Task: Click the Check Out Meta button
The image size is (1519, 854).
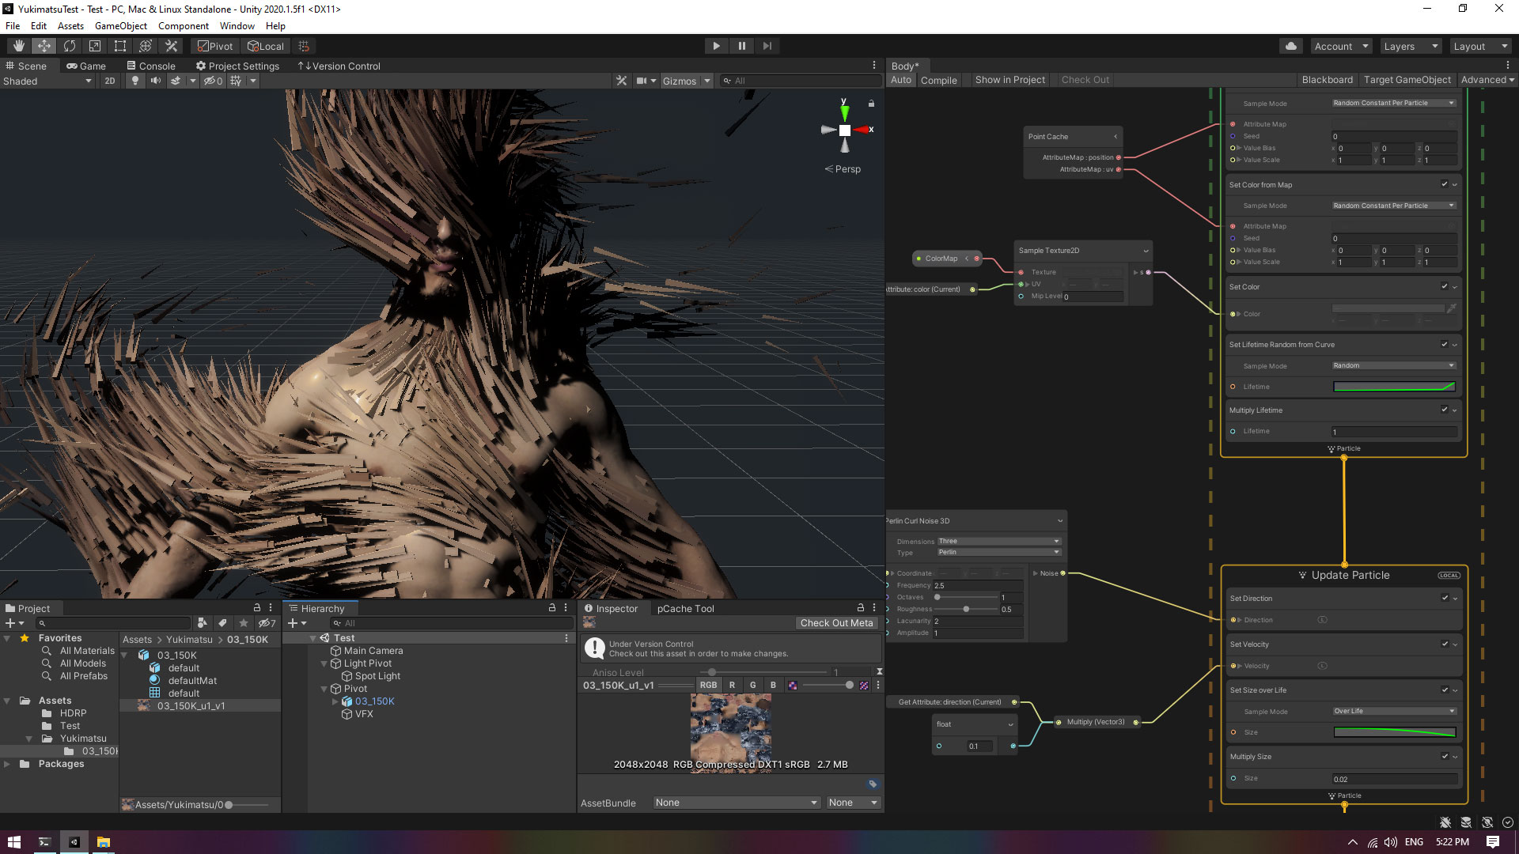Action: click(x=836, y=623)
